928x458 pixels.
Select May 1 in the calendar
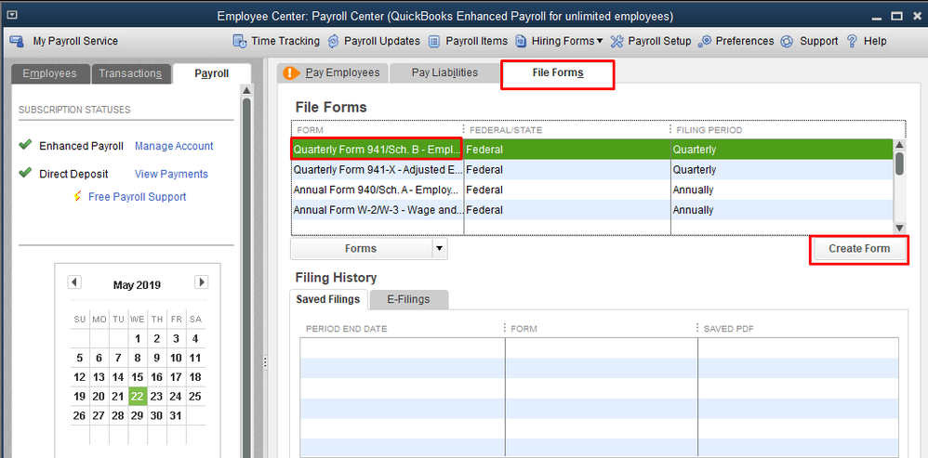coord(137,339)
